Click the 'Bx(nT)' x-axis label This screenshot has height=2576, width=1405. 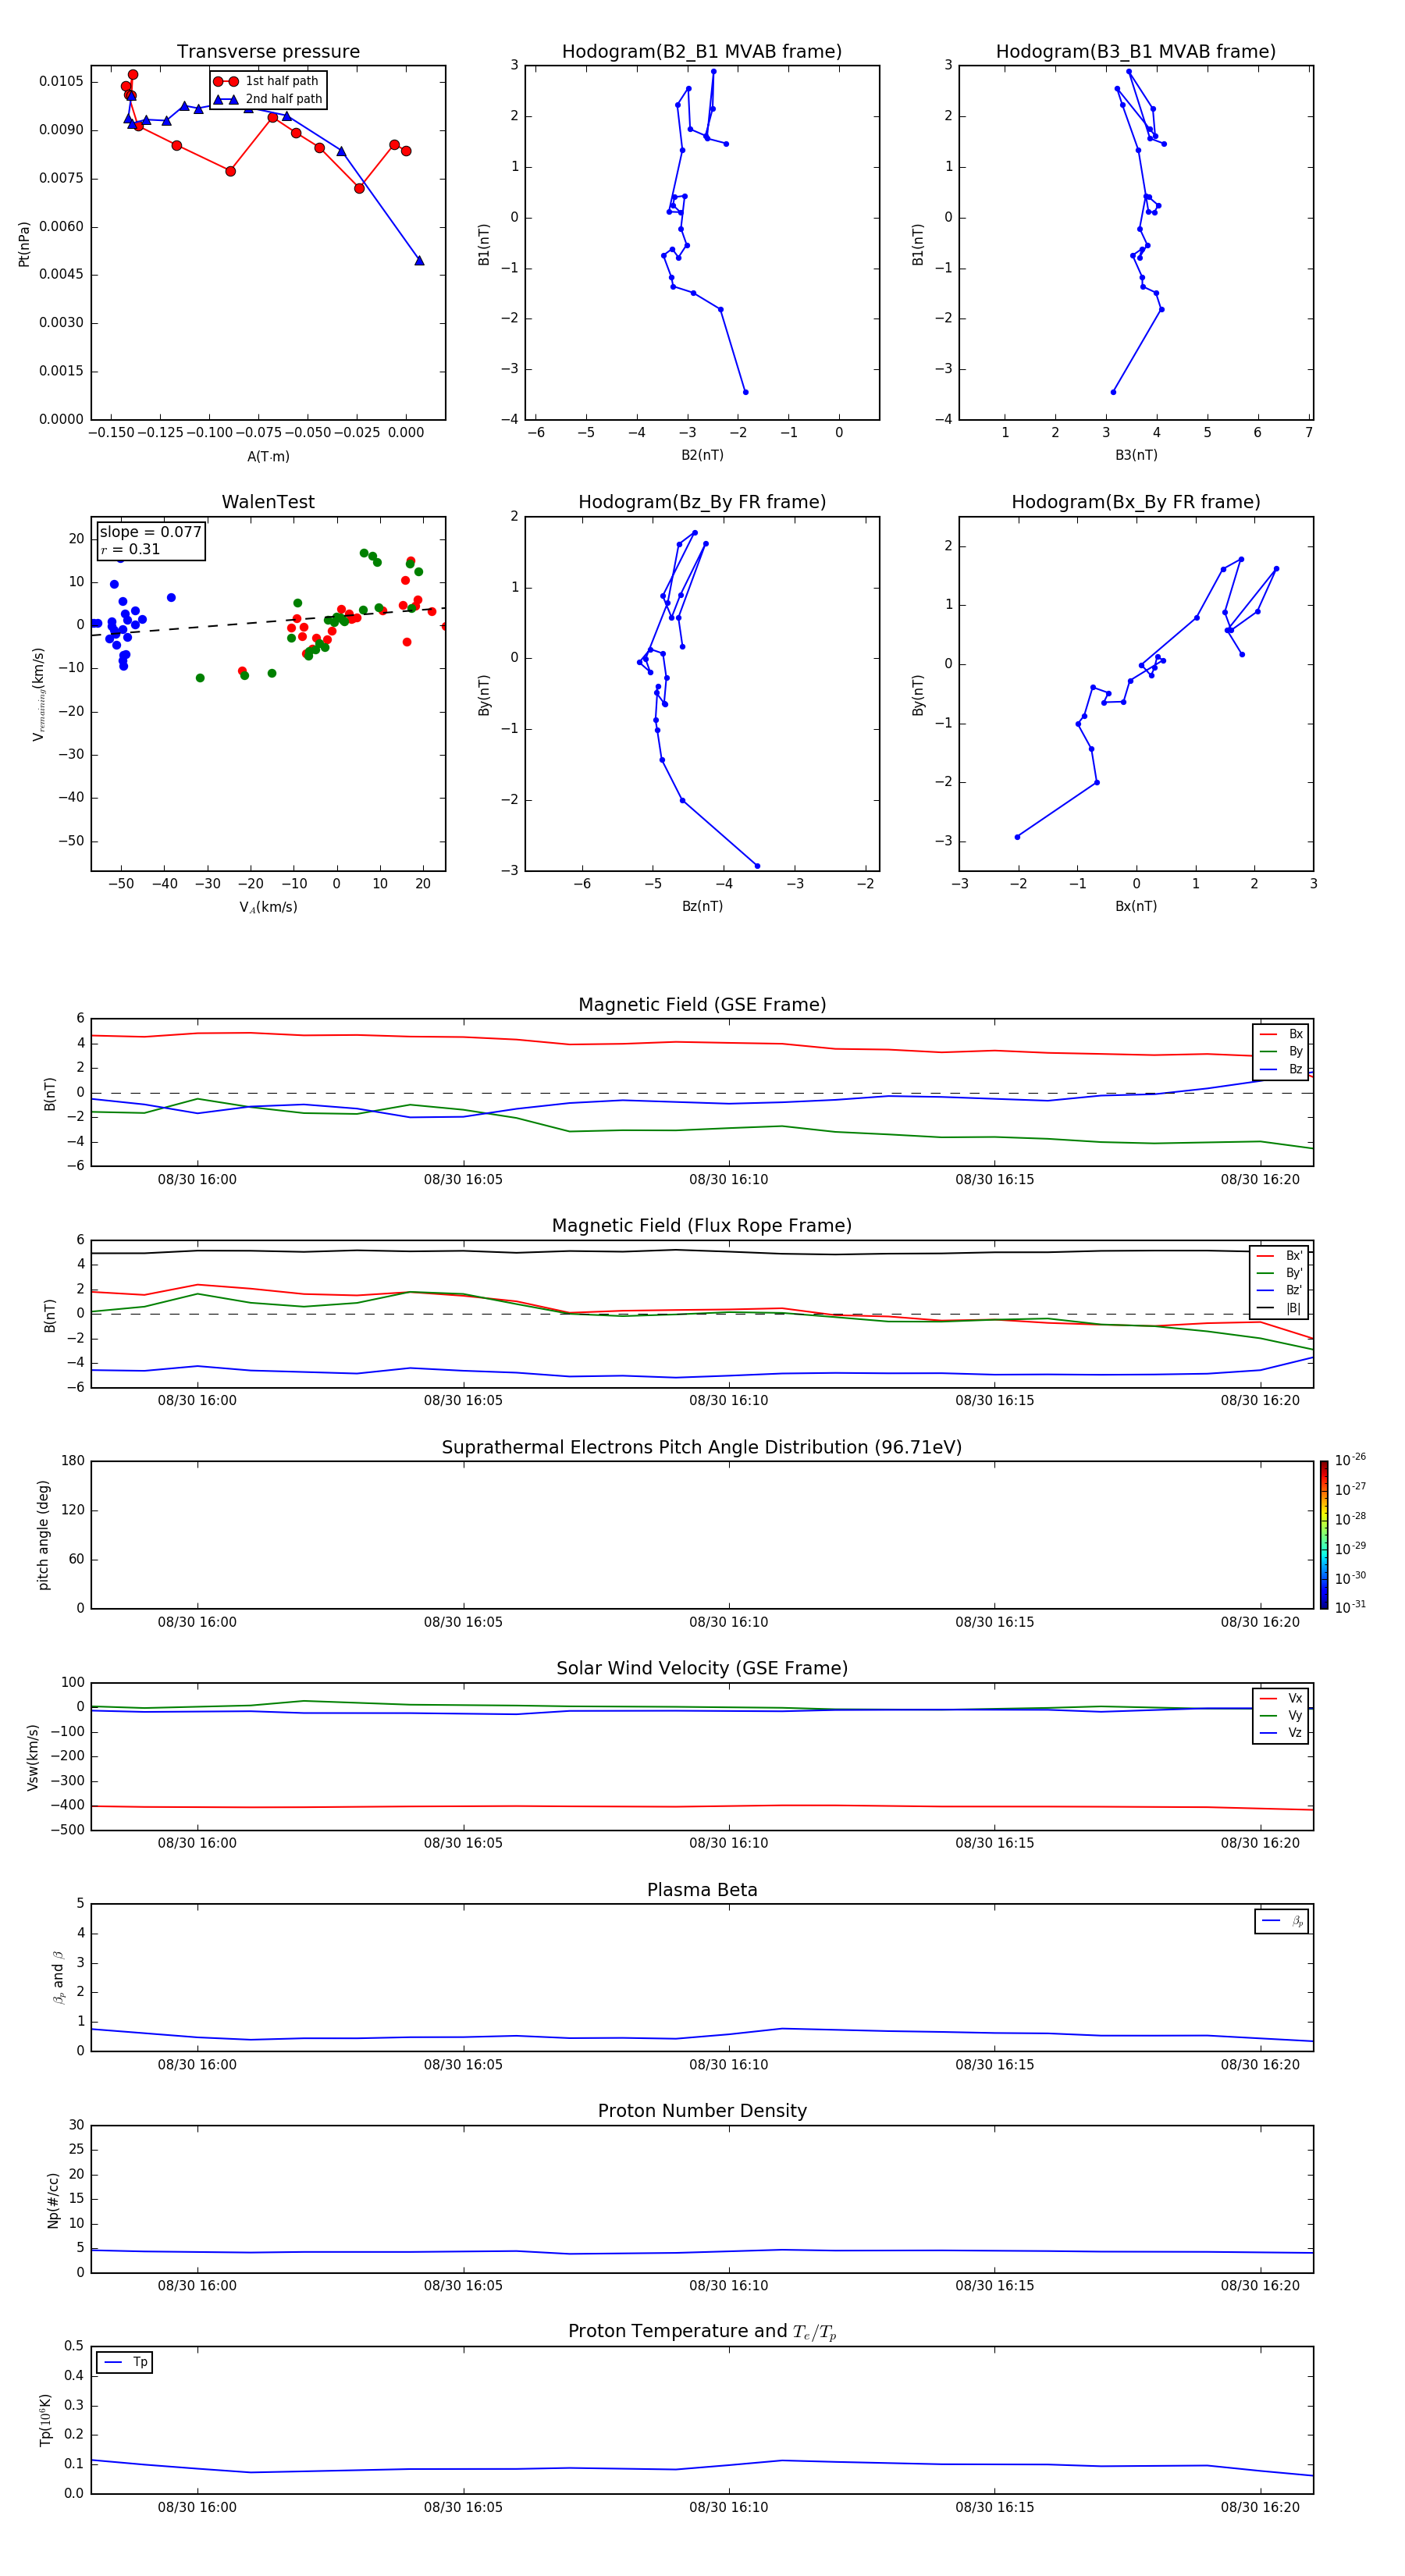click(x=1136, y=906)
